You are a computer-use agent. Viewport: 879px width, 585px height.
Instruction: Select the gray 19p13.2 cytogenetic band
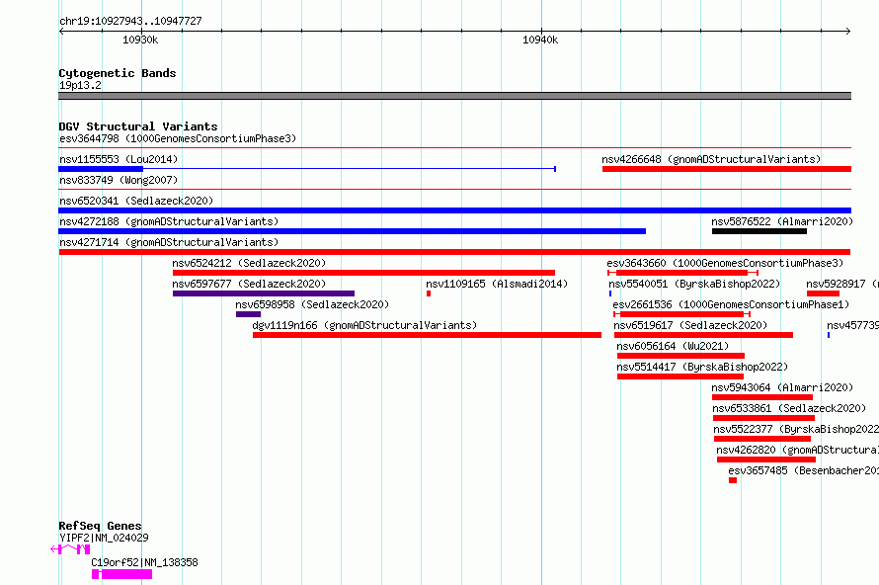(x=454, y=96)
